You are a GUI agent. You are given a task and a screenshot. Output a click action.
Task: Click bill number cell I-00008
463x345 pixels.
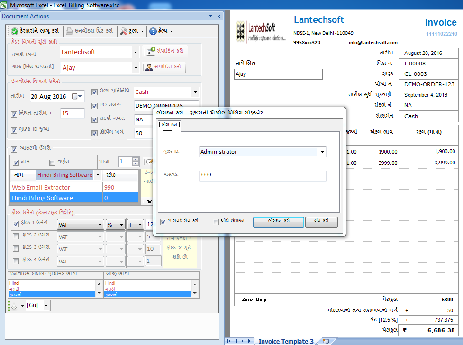tap(428, 64)
